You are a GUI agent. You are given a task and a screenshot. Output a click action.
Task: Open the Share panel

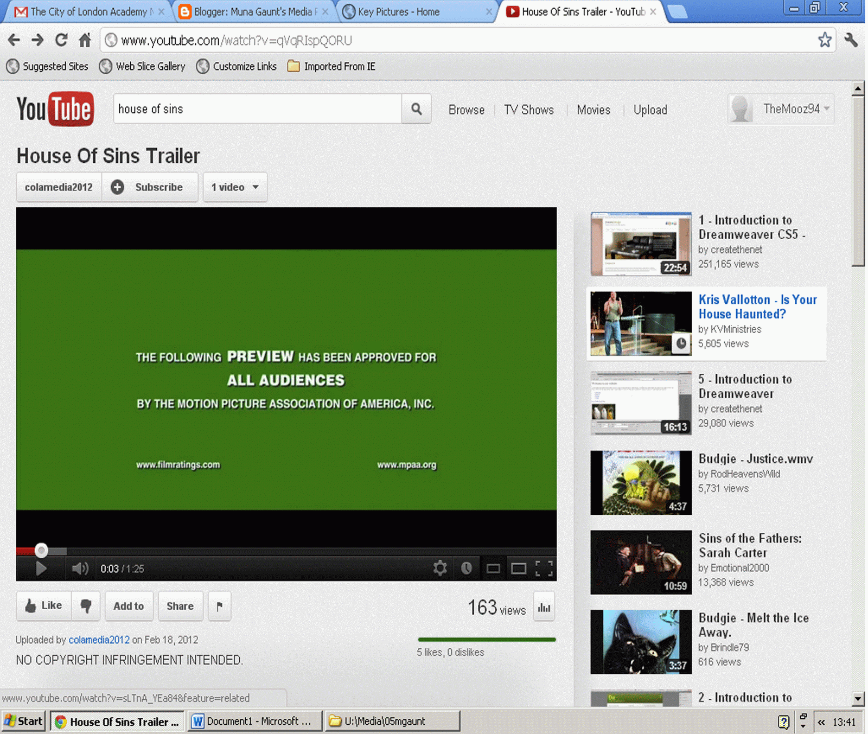point(180,606)
